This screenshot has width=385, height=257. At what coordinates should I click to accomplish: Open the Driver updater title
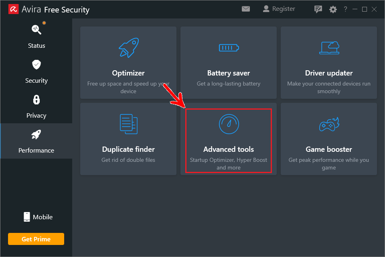coord(329,73)
